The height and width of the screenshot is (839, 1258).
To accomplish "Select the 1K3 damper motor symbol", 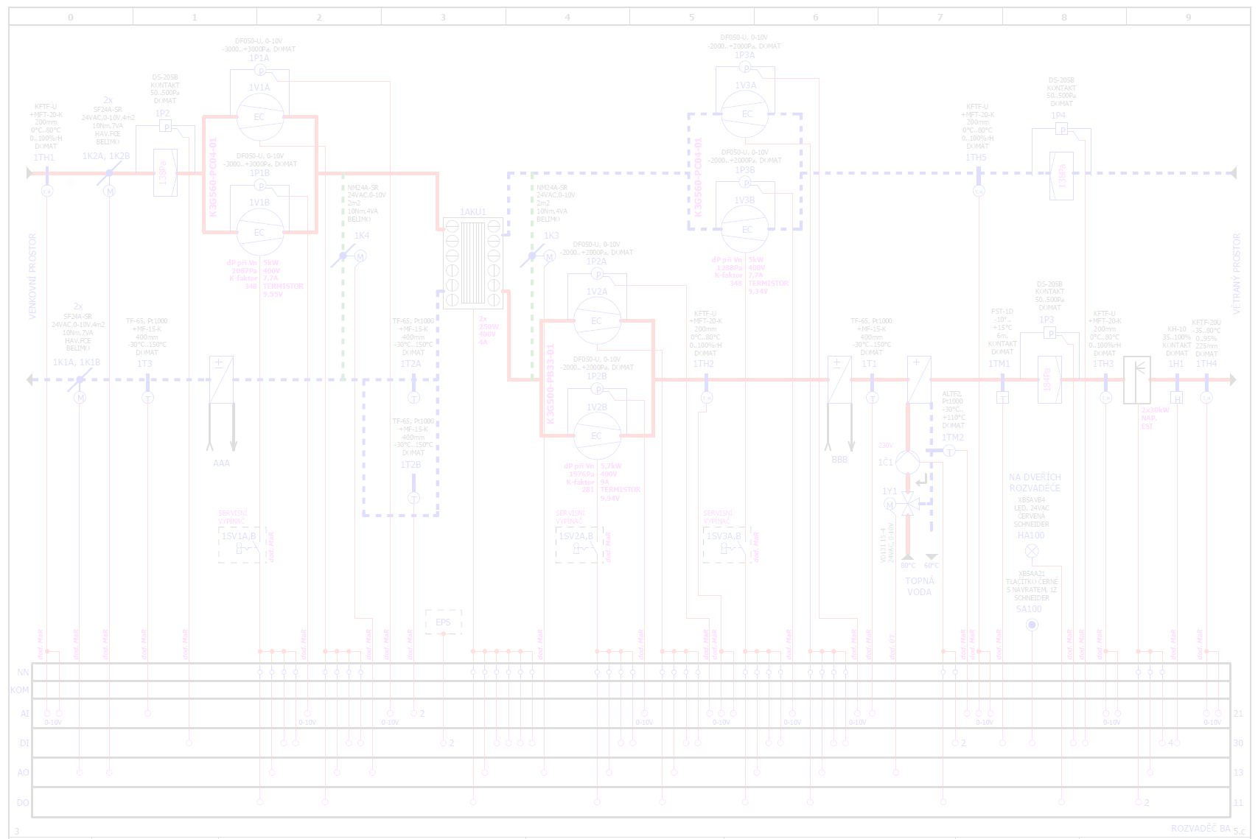I will 549,256.
